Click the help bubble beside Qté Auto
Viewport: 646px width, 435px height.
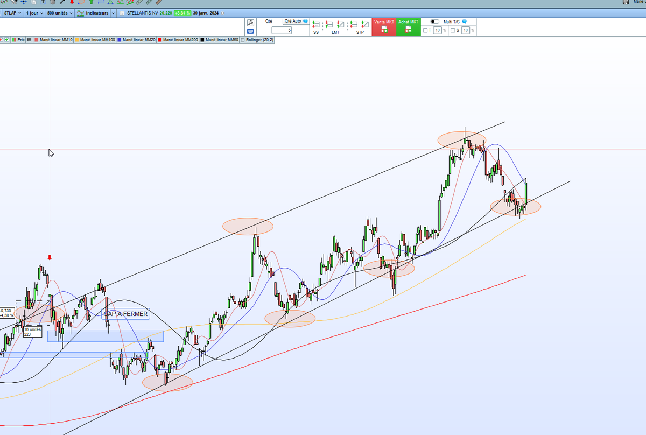(x=305, y=21)
